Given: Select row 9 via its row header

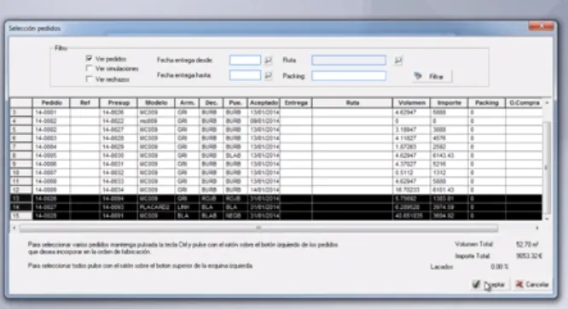Looking at the screenshot, I should [x=21, y=164].
